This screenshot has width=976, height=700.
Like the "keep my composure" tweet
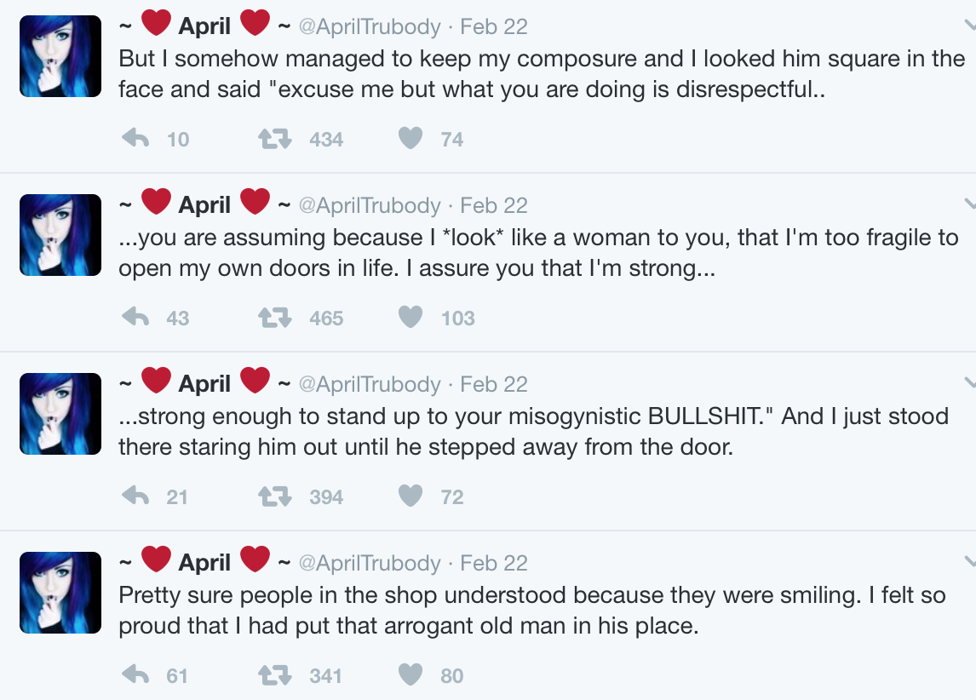tap(410, 139)
